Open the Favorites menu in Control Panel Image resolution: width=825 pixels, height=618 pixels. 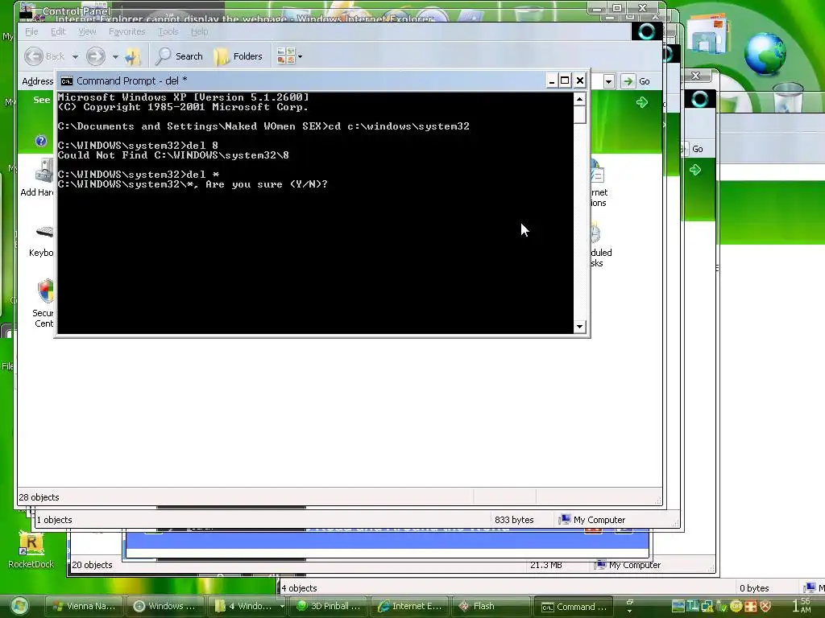[126, 31]
